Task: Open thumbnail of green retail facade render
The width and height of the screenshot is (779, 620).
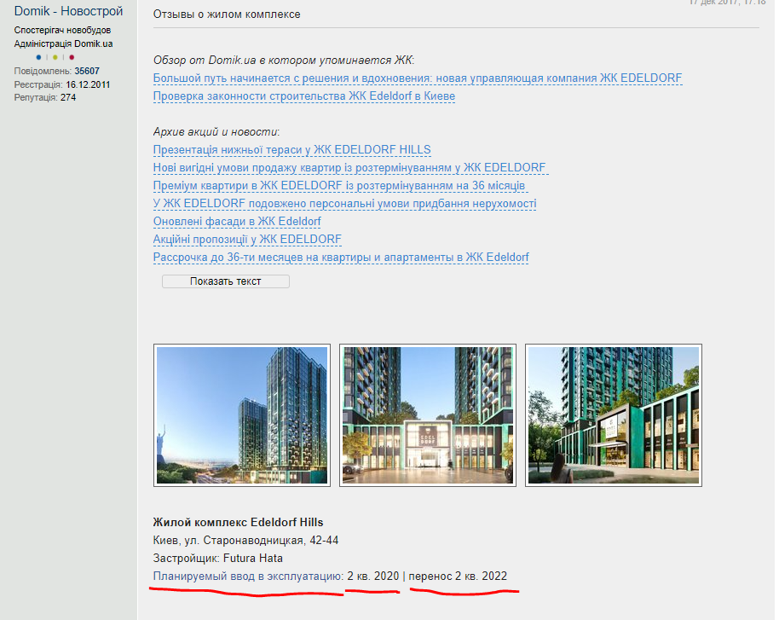Action: [x=614, y=415]
